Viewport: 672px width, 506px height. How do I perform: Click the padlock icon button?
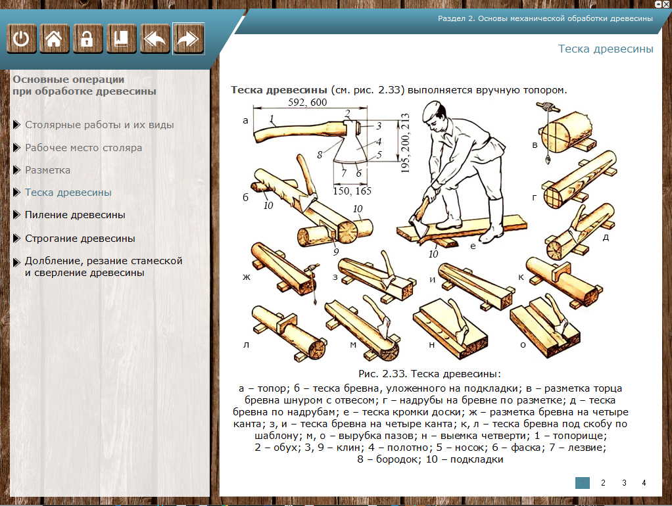coord(88,39)
